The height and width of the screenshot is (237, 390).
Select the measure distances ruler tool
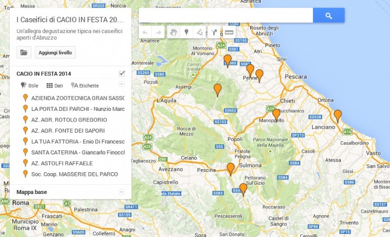point(229,32)
